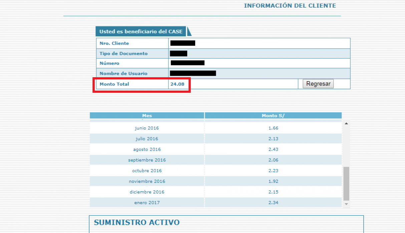Click the agosto 2016 row label
405x233 pixels.
147,149
